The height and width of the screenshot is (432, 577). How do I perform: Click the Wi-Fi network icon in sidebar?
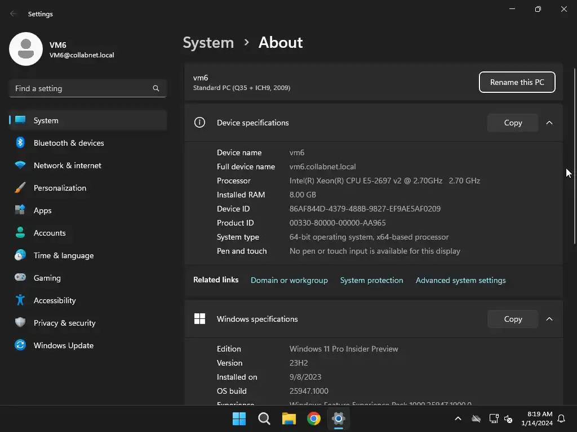20,165
